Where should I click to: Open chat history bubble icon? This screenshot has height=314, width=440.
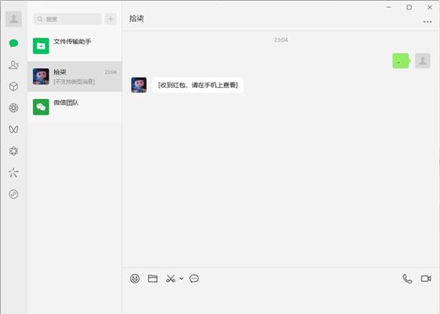click(195, 279)
